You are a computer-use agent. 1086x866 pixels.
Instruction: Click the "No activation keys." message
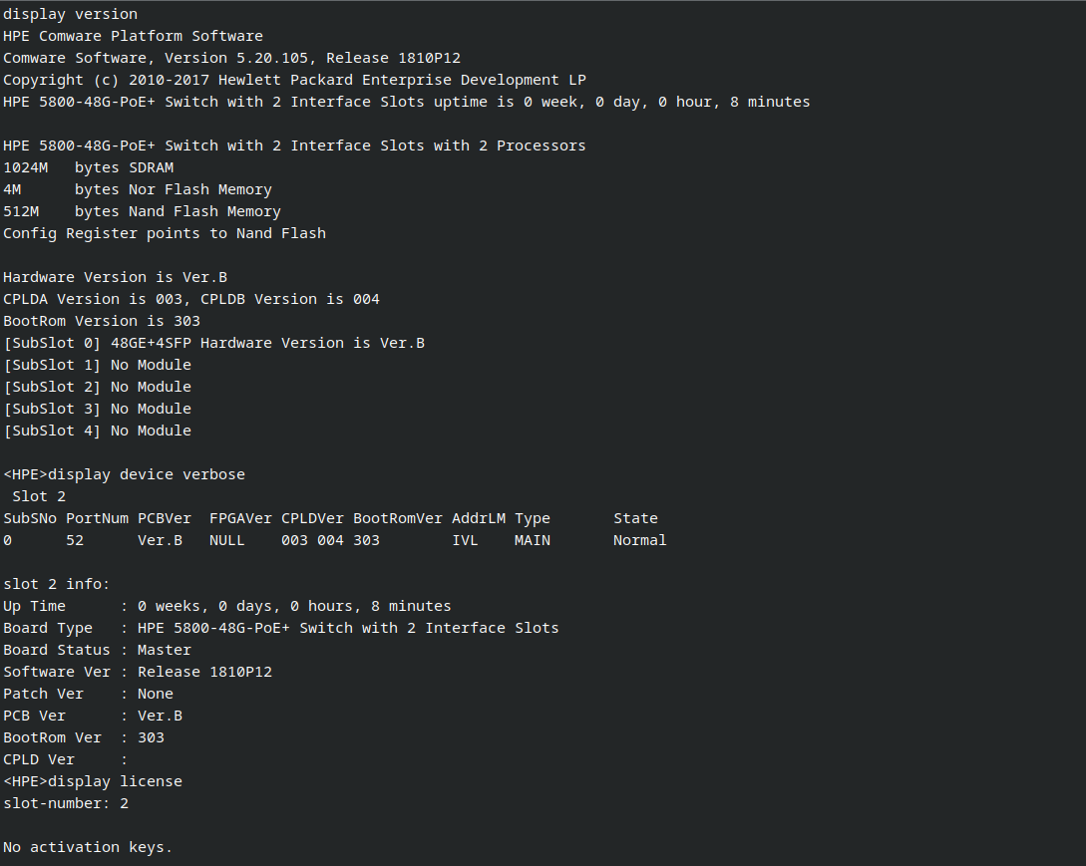click(88, 847)
